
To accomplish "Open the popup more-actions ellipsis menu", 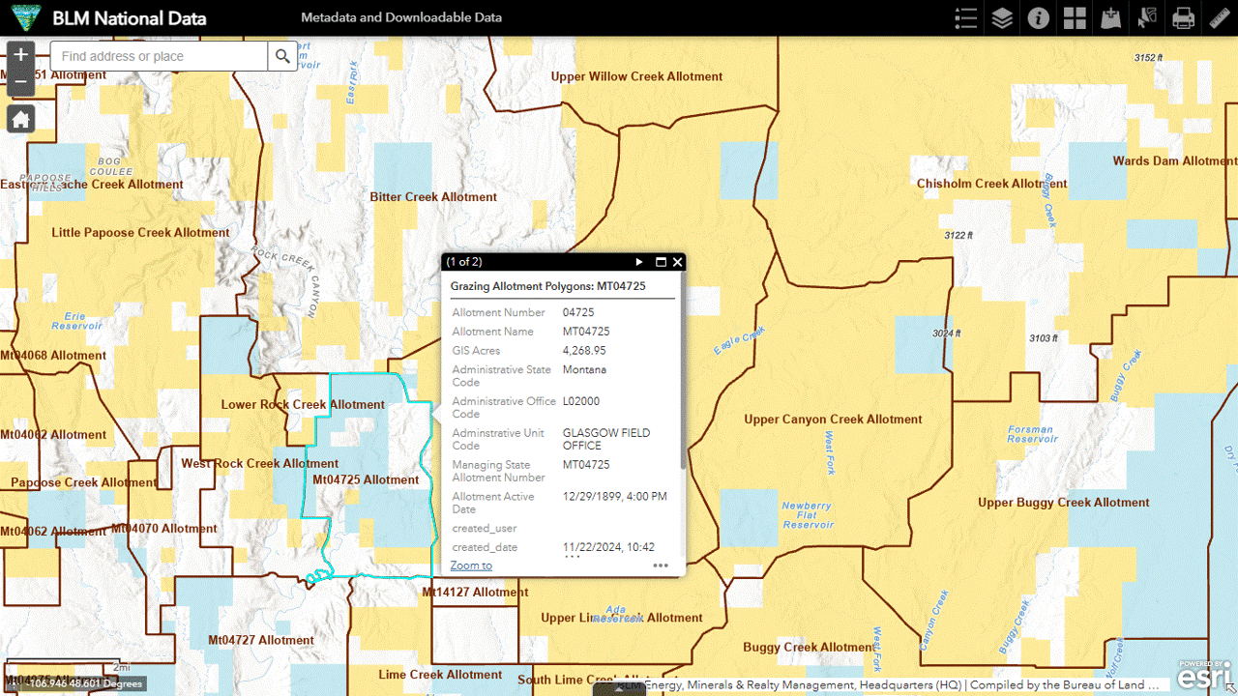I will click(661, 565).
